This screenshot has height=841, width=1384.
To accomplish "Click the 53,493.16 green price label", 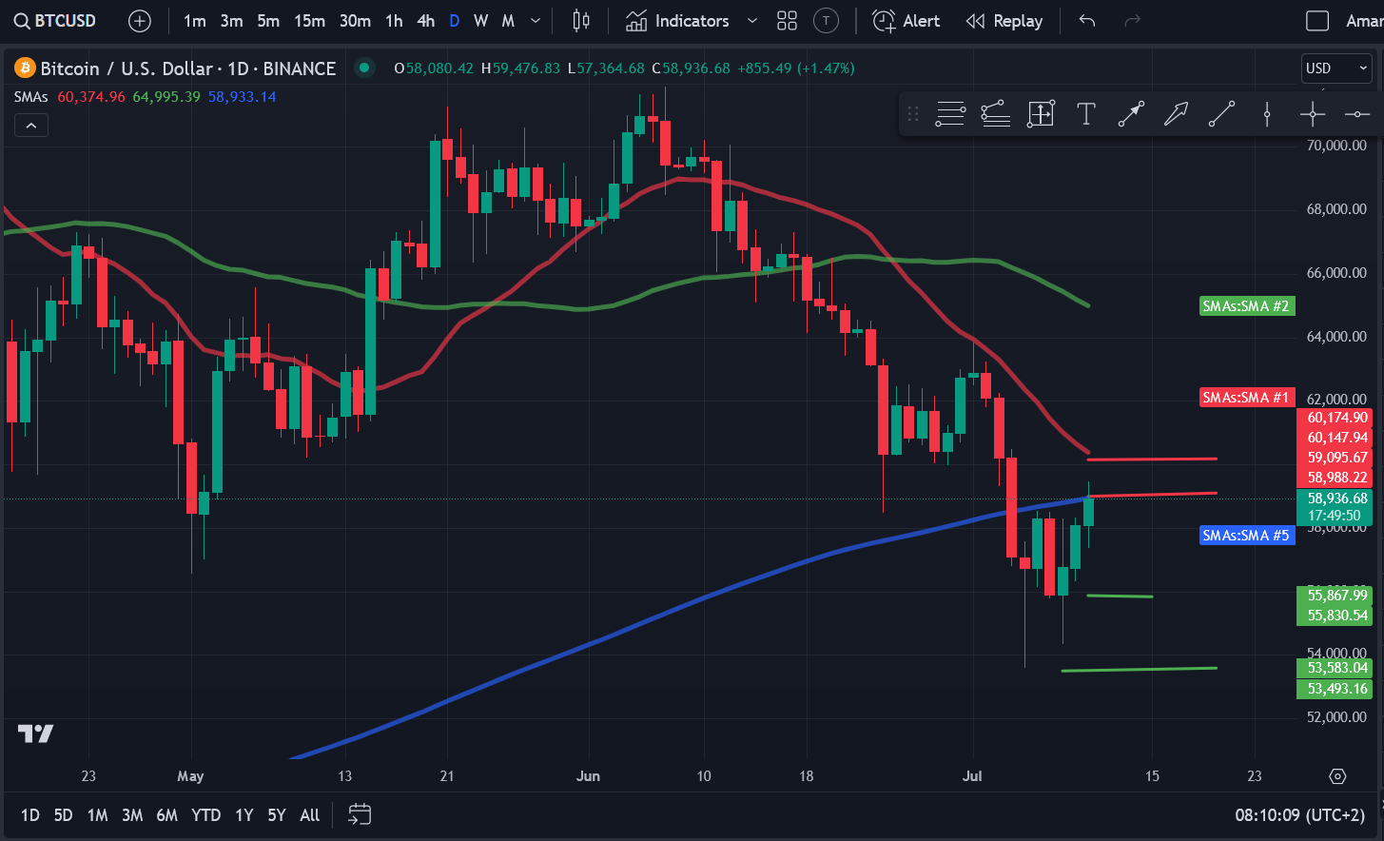I will pos(1335,689).
